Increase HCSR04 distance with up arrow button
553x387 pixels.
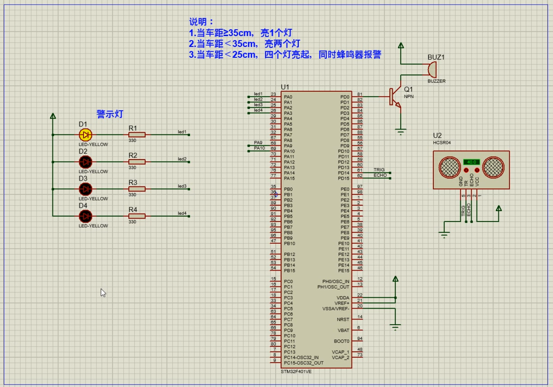[x=477, y=170]
